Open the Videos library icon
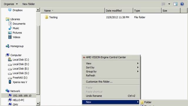Viewport: 188px width, 106px height. pyautogui.click(x=10, y=37)
